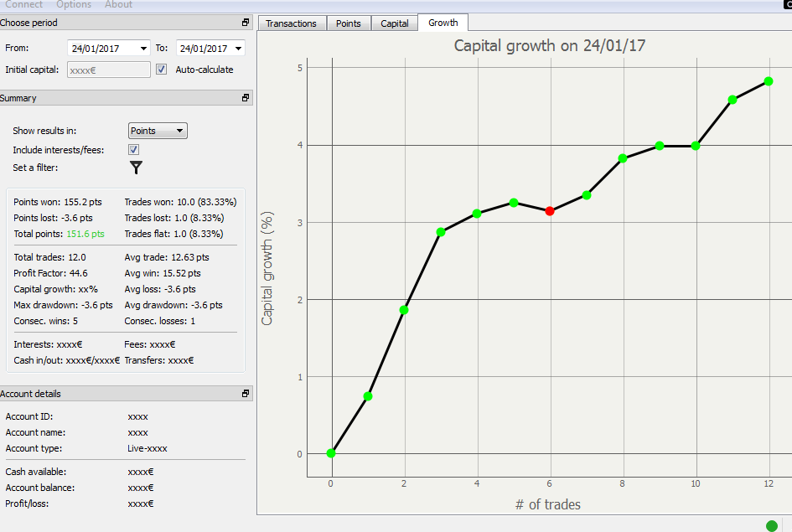The height and width of the screenshot is (532, 792).
Task: Switch to the Points tab
Action: (x=349, y=23)
